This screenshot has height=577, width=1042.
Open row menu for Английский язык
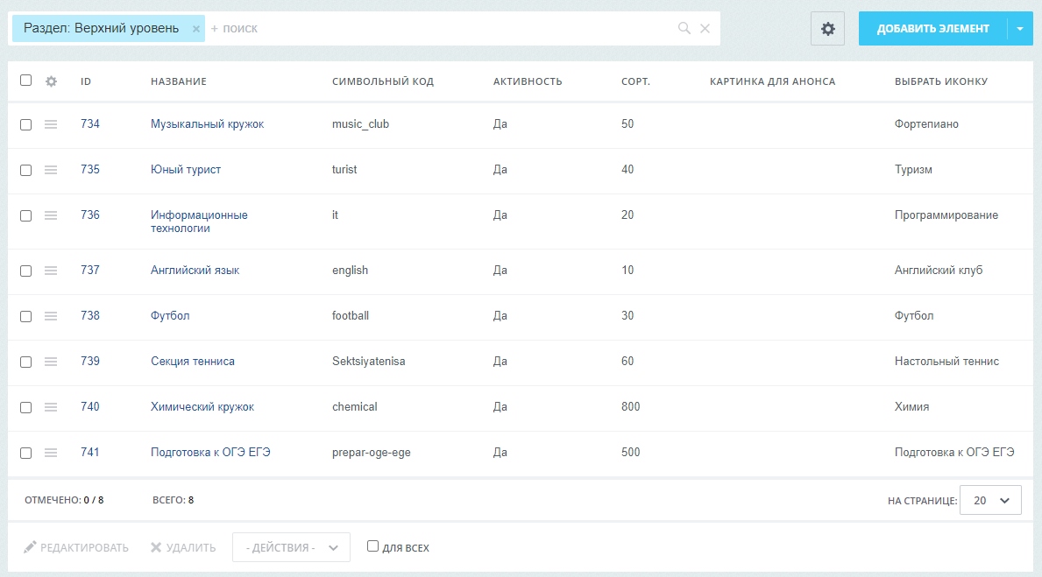(x=51, y=271)
